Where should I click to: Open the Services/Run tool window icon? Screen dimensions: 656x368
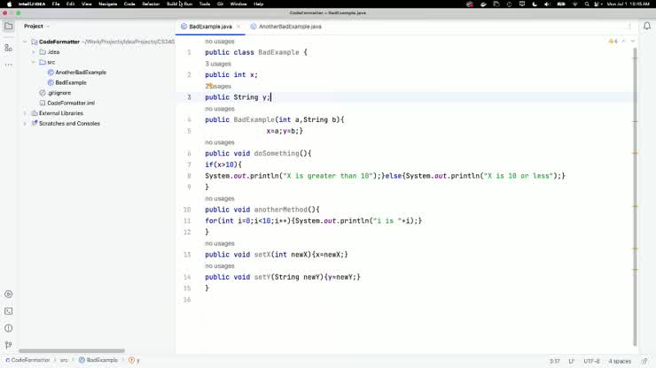(8, 295)
